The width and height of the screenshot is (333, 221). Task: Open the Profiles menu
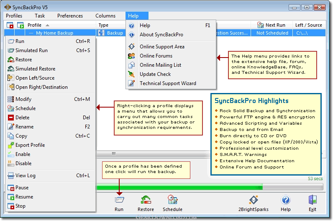click(x=14, y=16)
